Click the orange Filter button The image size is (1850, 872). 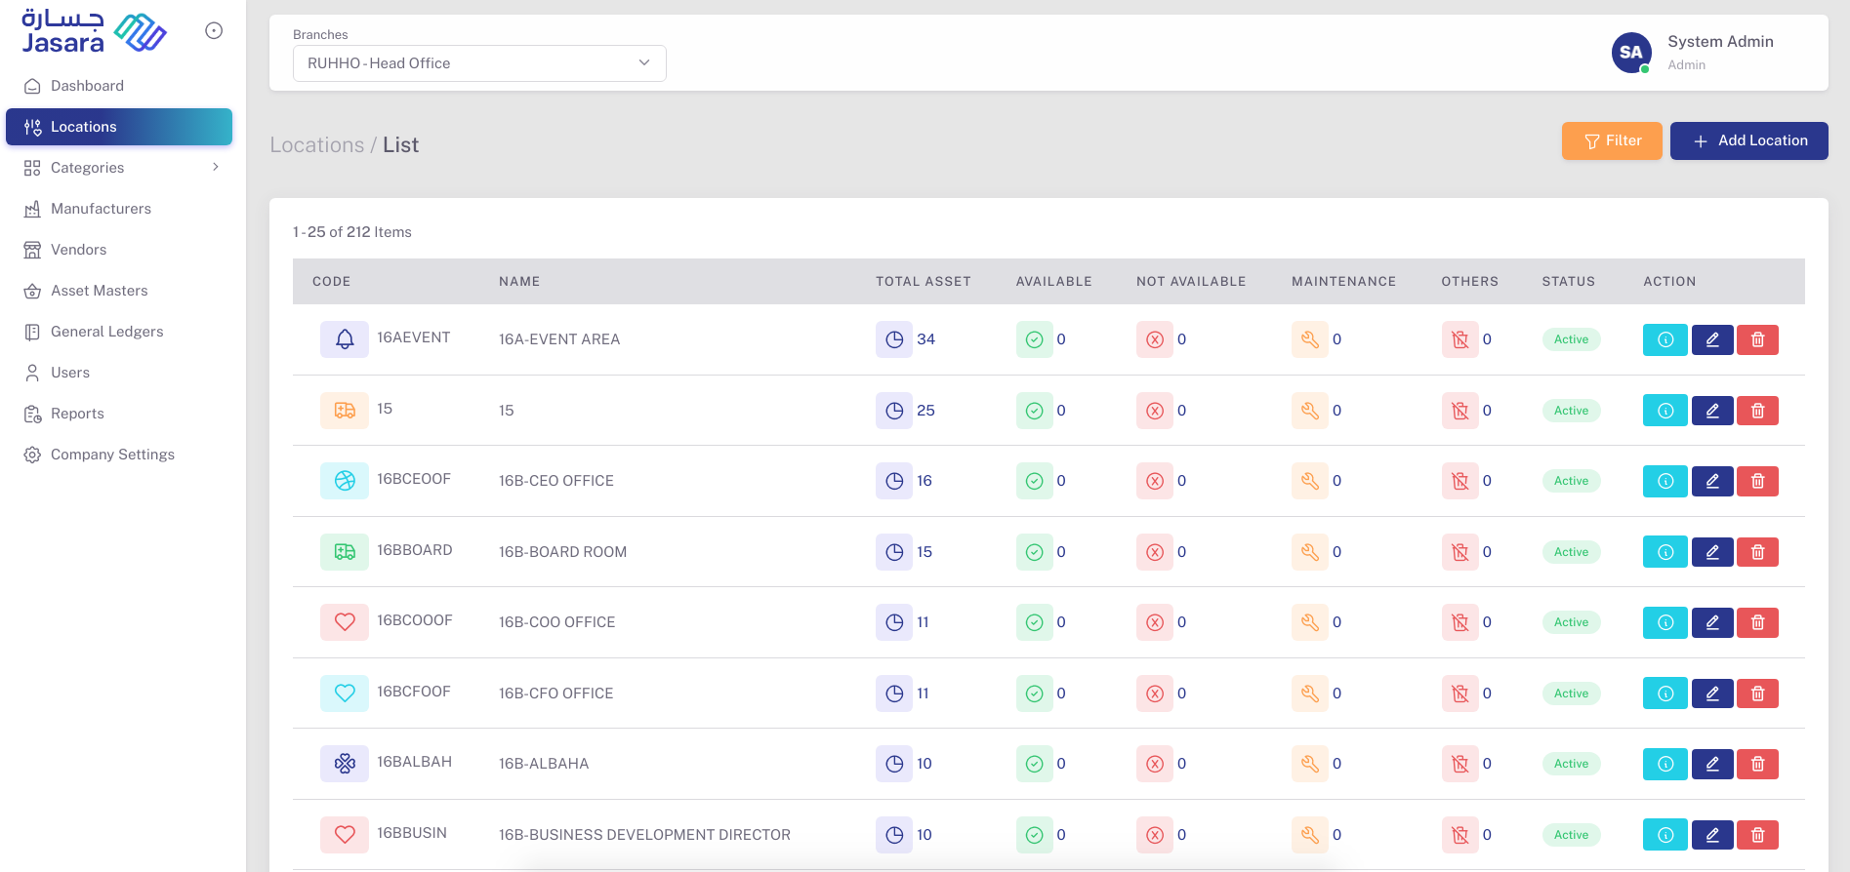(x=1612, y=141)
